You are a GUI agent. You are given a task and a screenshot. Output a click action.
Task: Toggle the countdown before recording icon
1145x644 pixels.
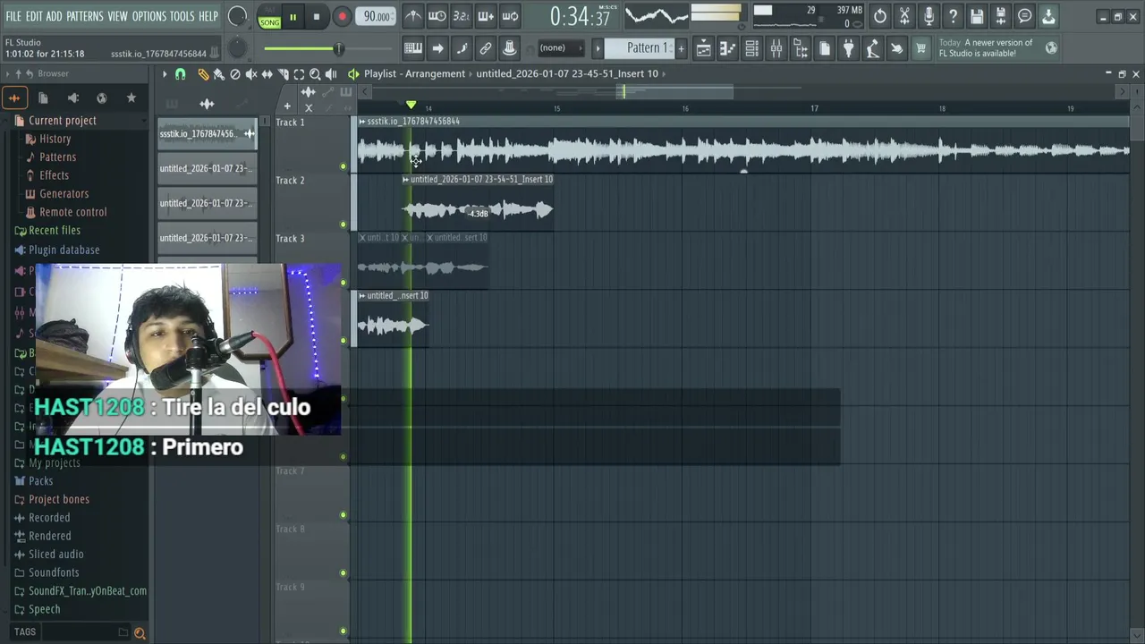click(x=462, y=16)
